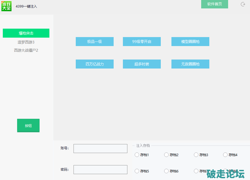Viewport: 250px width, 180px height.
Task: Open the 软件首页 page
Action: (x=214, y=4)
